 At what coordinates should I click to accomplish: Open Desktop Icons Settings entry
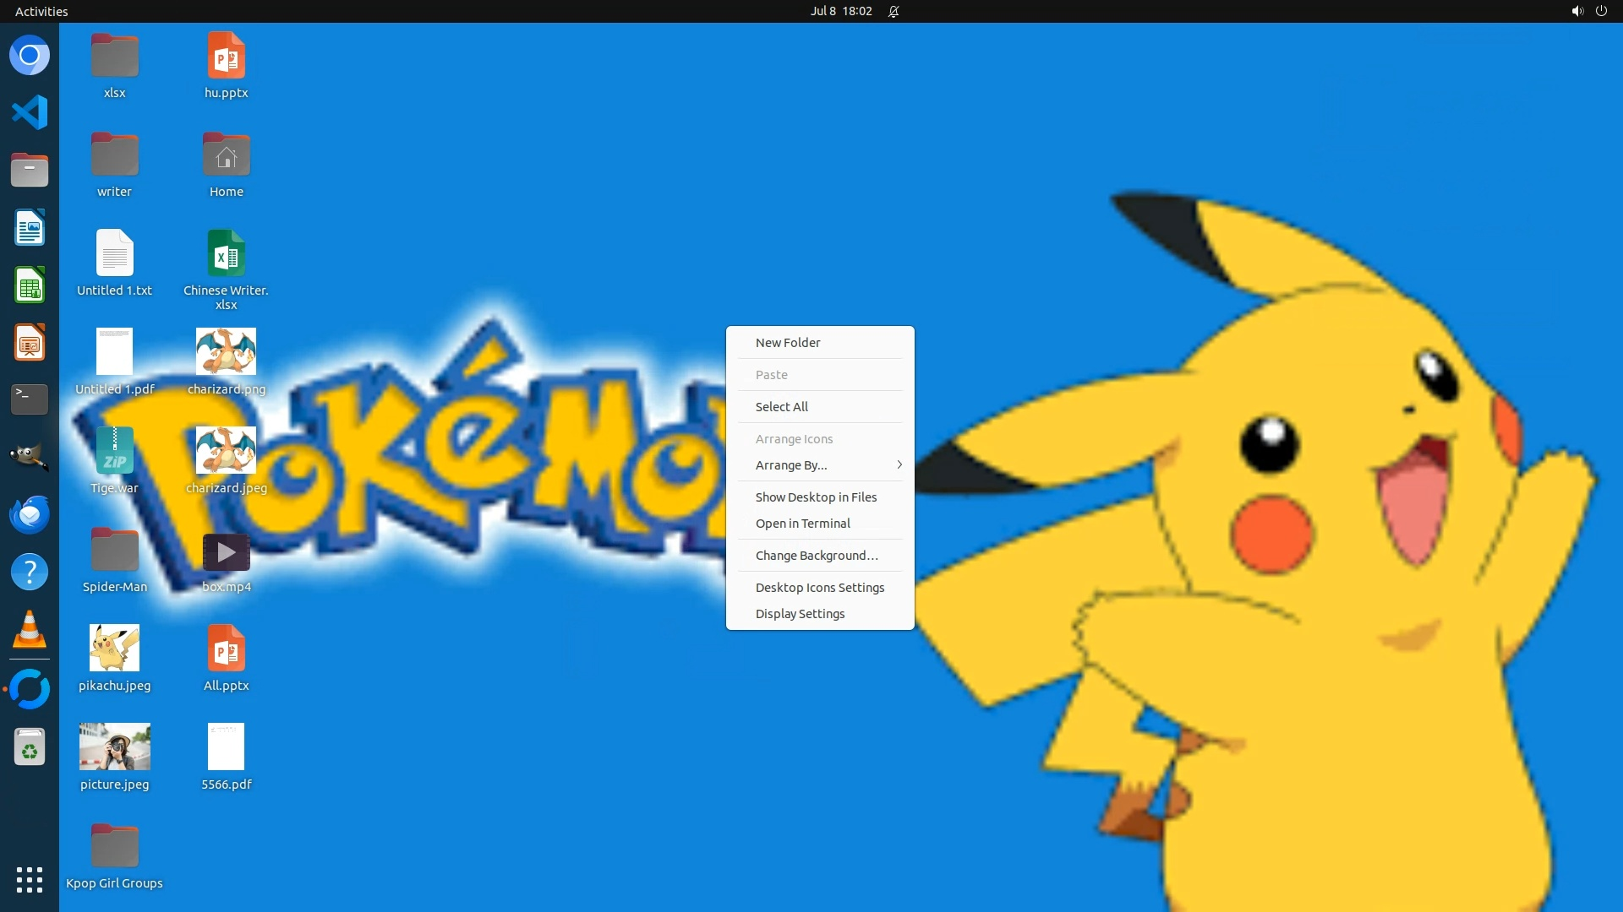[x=820, y=588]
